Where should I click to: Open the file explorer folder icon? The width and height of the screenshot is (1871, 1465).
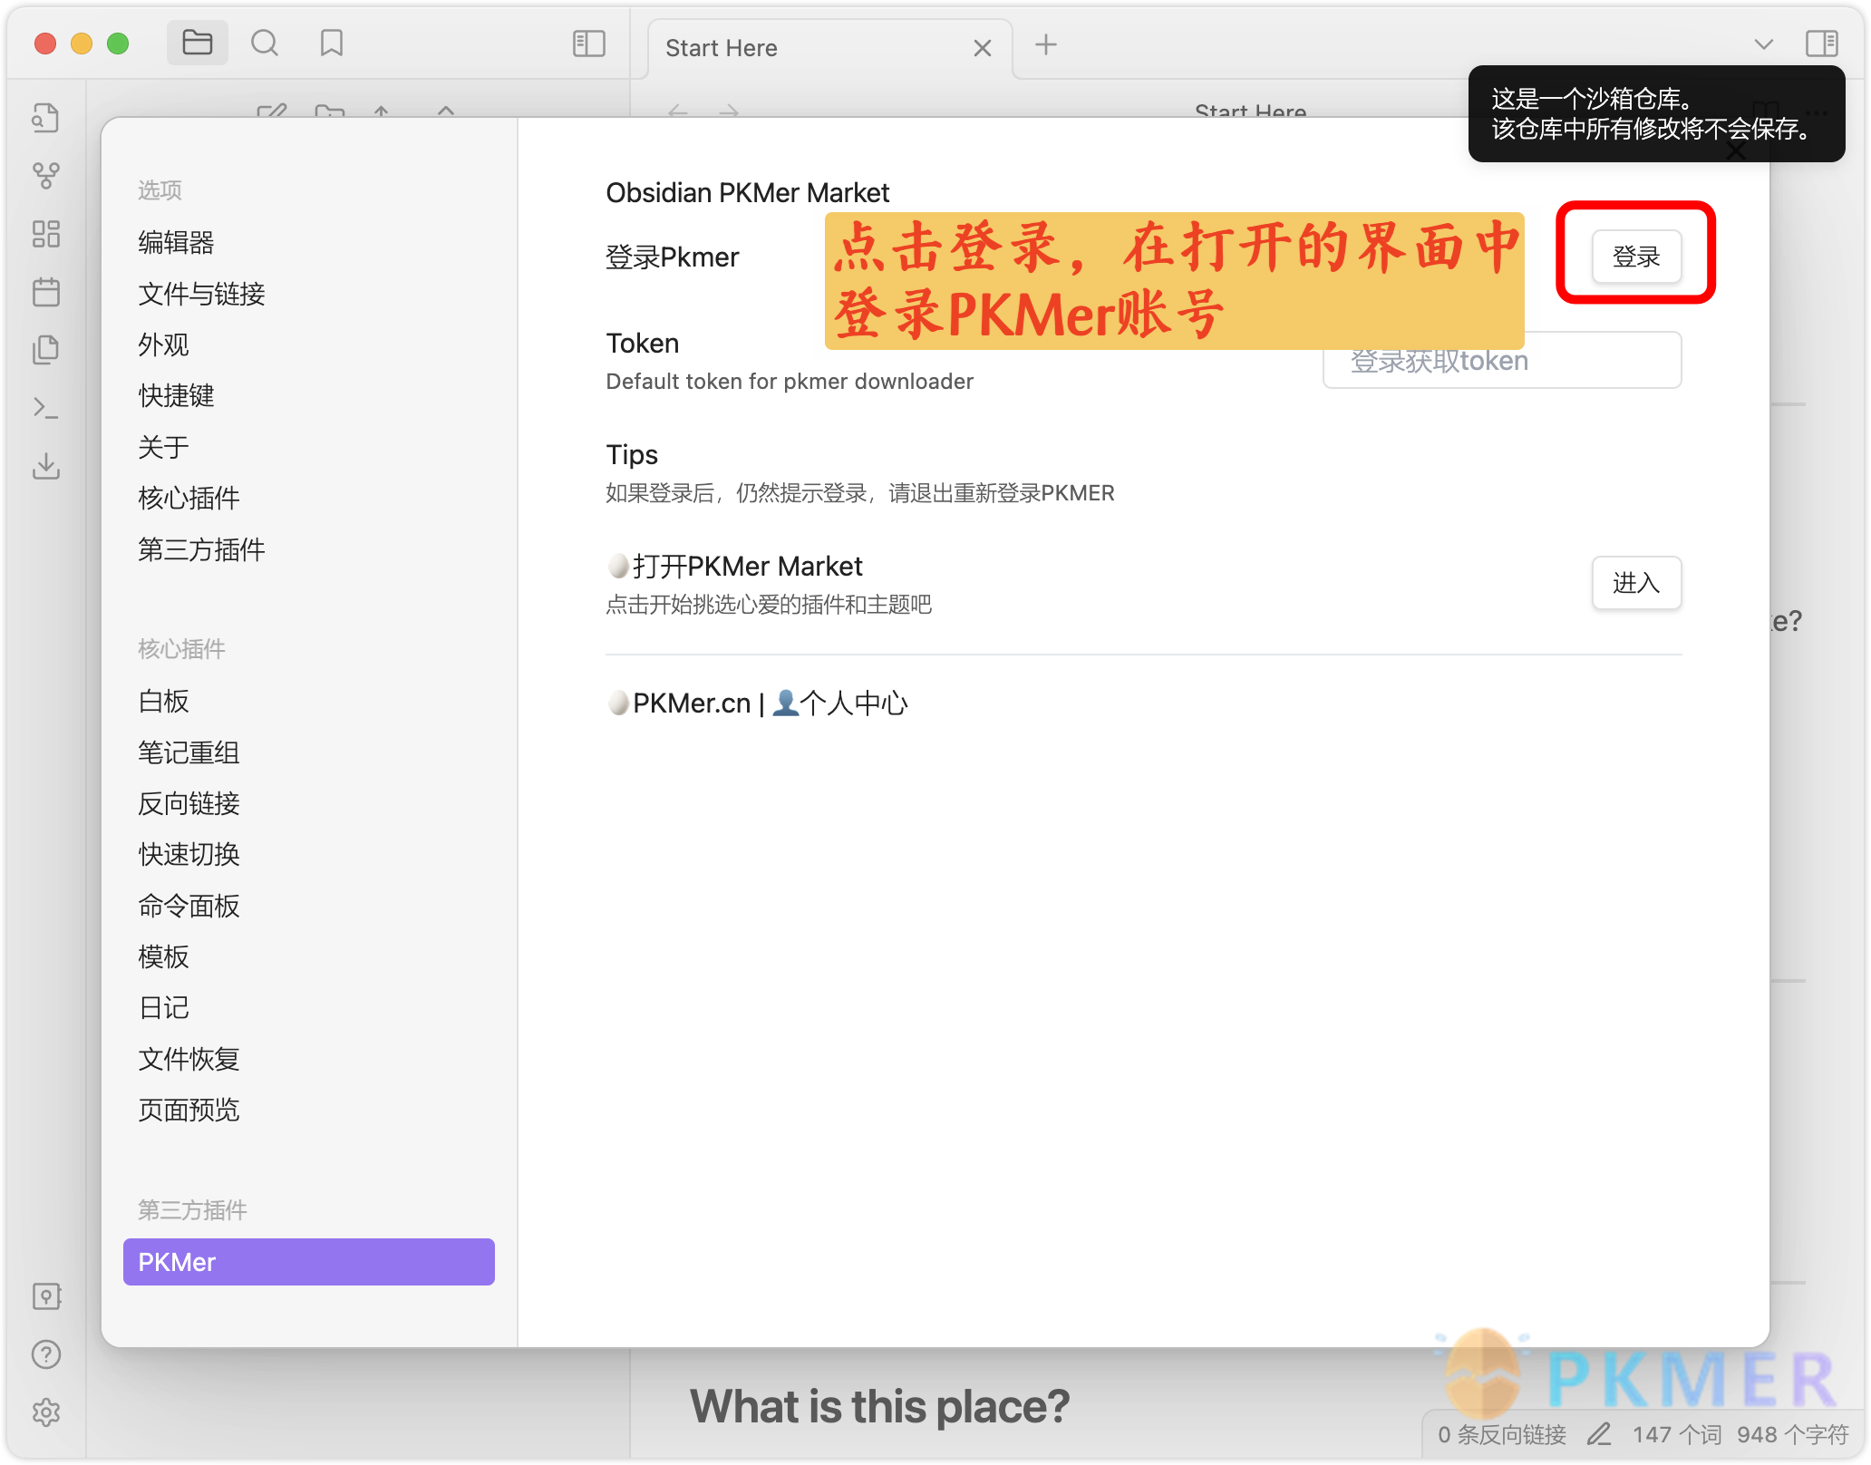[x=197, y=43]
